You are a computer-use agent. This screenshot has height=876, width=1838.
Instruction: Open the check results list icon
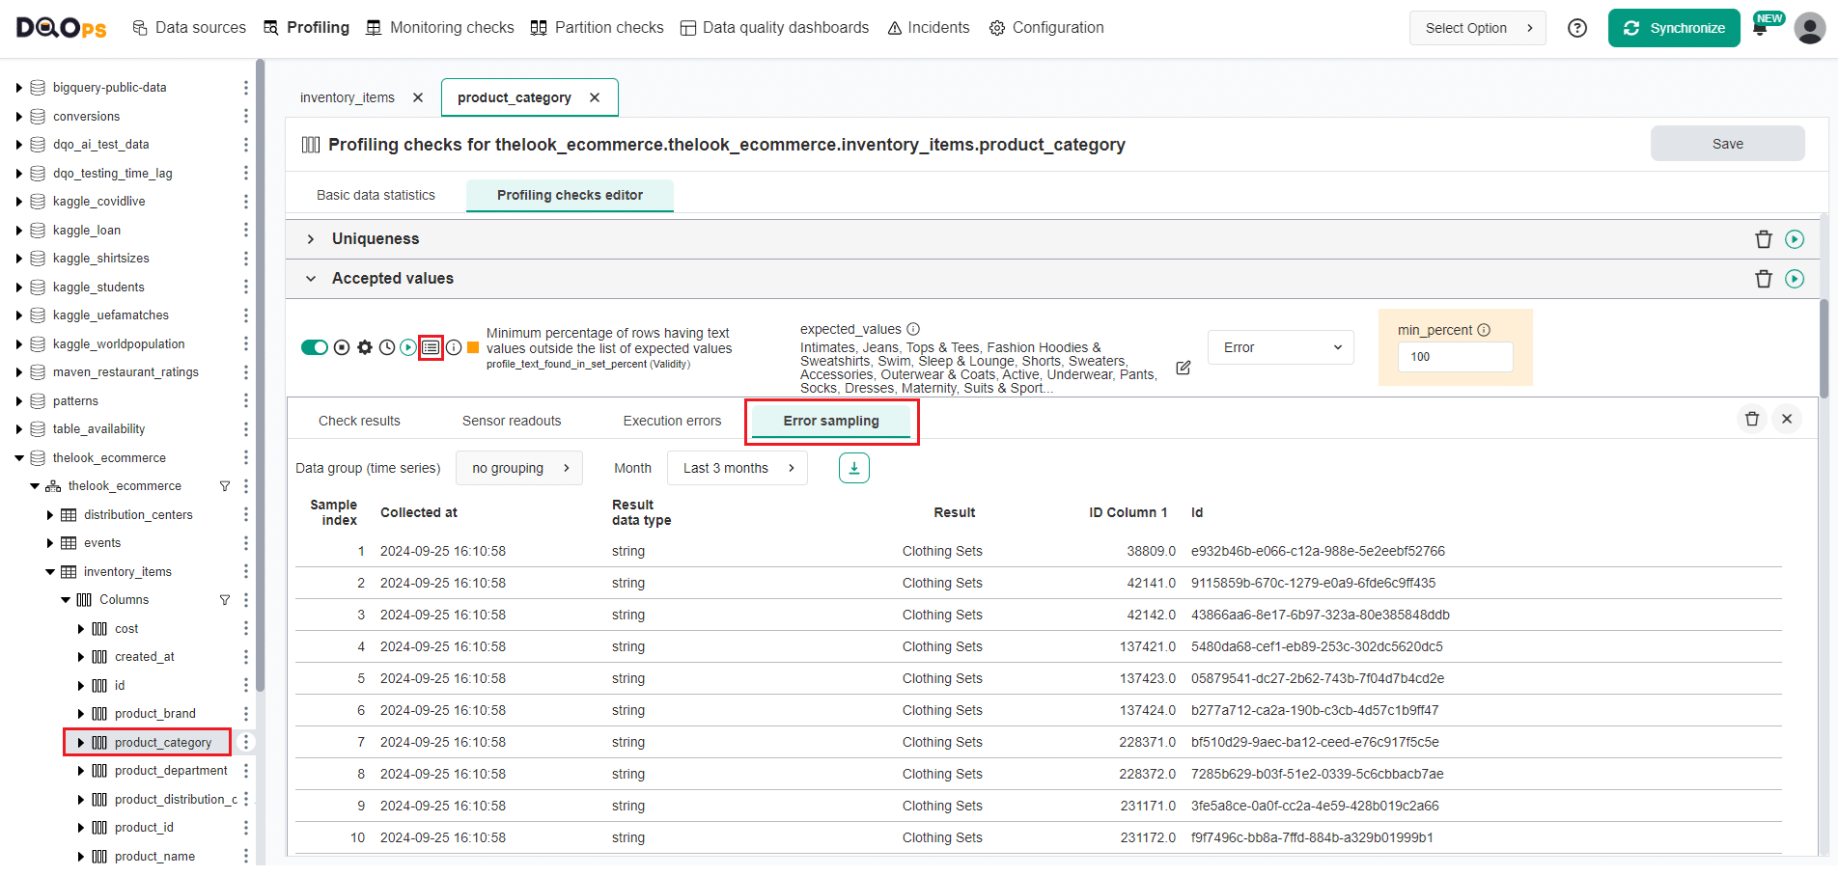click(431, 347)
